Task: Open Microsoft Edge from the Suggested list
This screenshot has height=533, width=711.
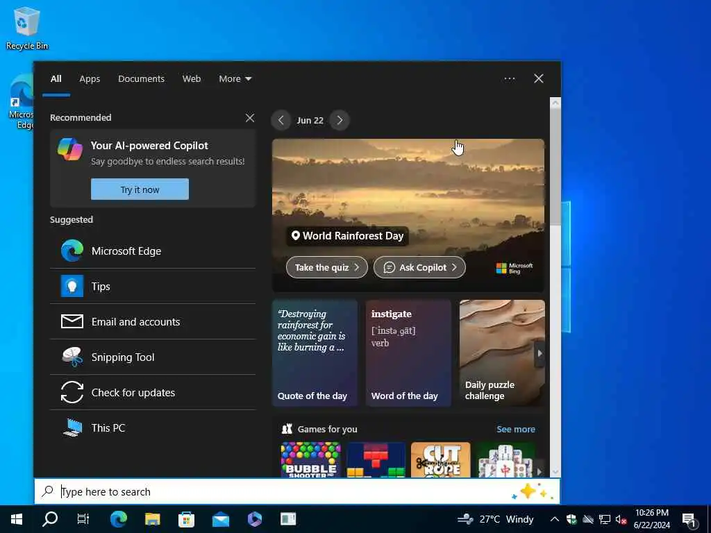Action: (152, 251)
